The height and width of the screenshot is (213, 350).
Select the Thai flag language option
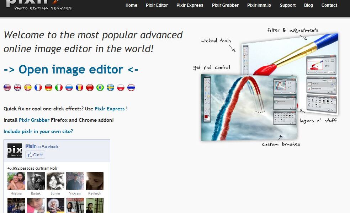coord(131,87)
